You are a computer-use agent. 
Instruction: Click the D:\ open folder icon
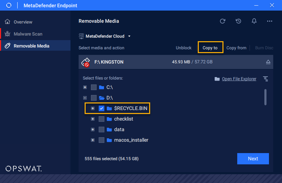102,98
